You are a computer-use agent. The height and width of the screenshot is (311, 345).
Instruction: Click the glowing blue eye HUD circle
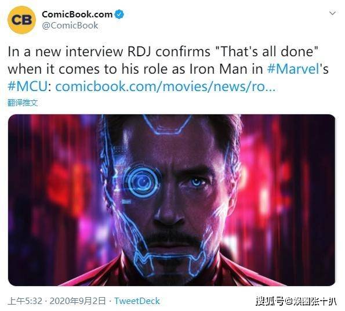tap(141, 182)
